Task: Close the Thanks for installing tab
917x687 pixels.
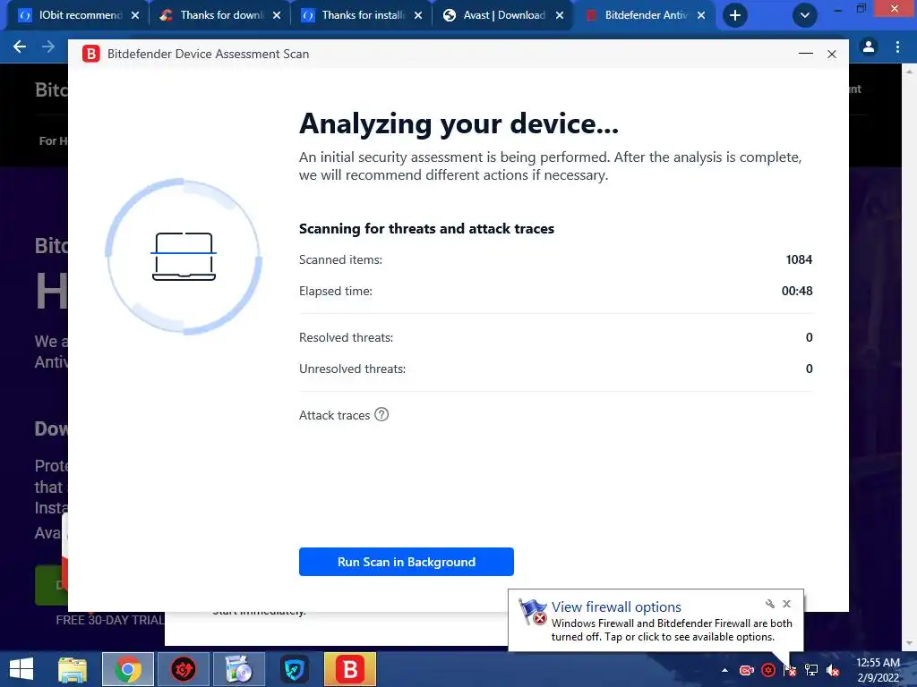Action: tap(418, 15)
